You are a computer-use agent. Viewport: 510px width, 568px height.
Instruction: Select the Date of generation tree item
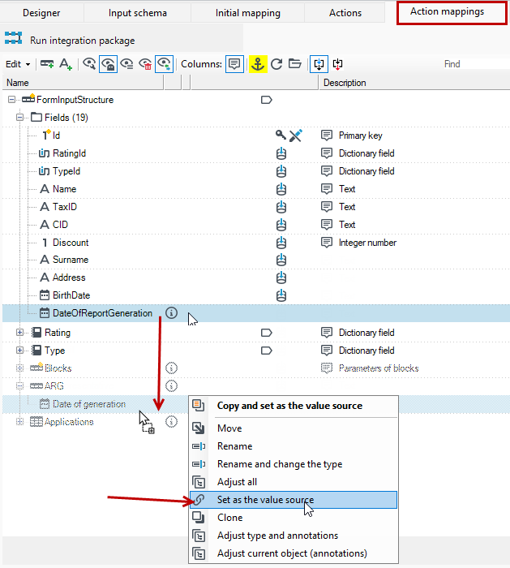point(89,404)
